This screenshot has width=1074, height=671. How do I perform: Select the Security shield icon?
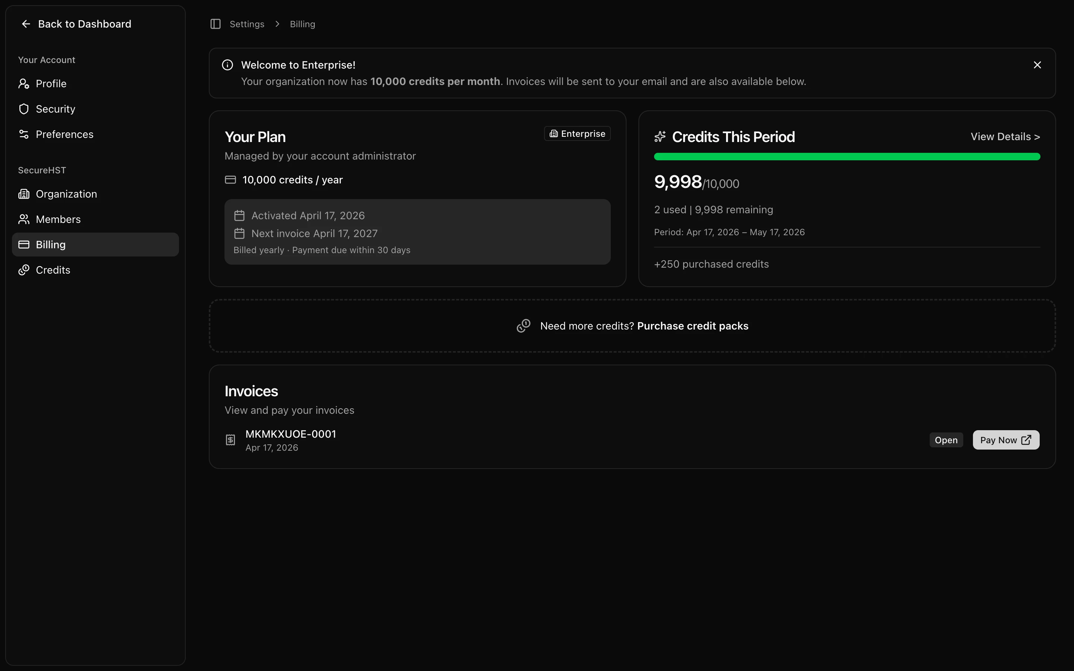(x=24, y=109)
